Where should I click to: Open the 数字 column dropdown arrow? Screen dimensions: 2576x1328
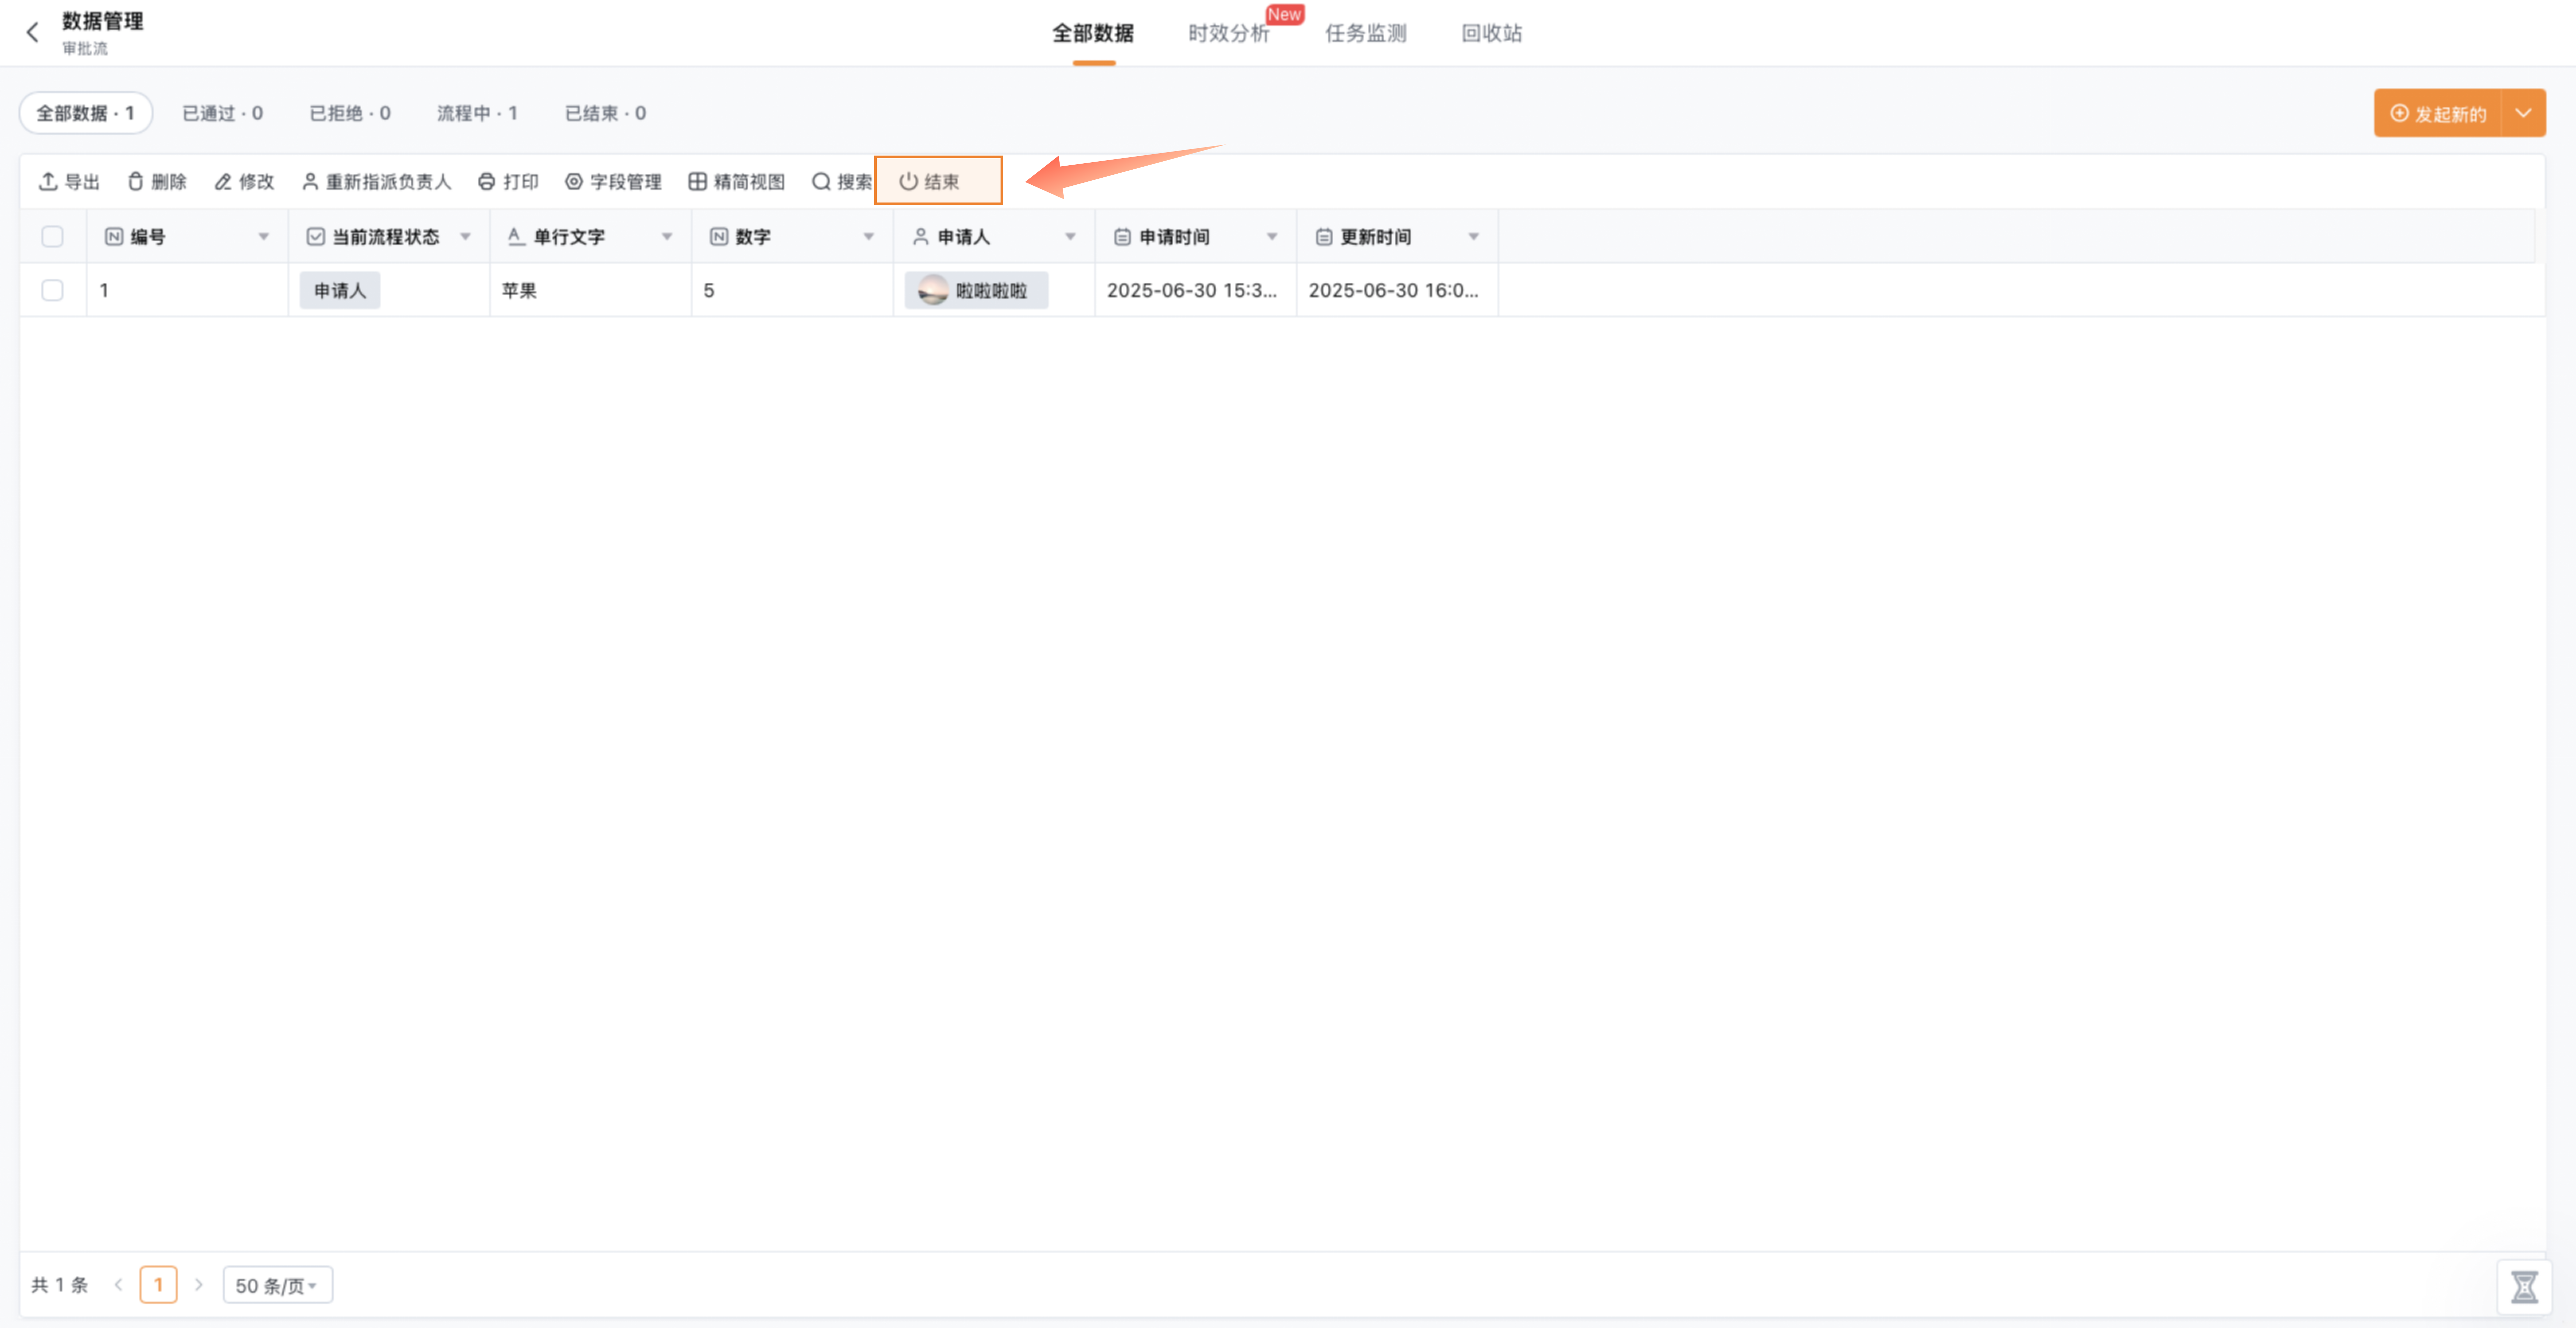click(869, 237)
